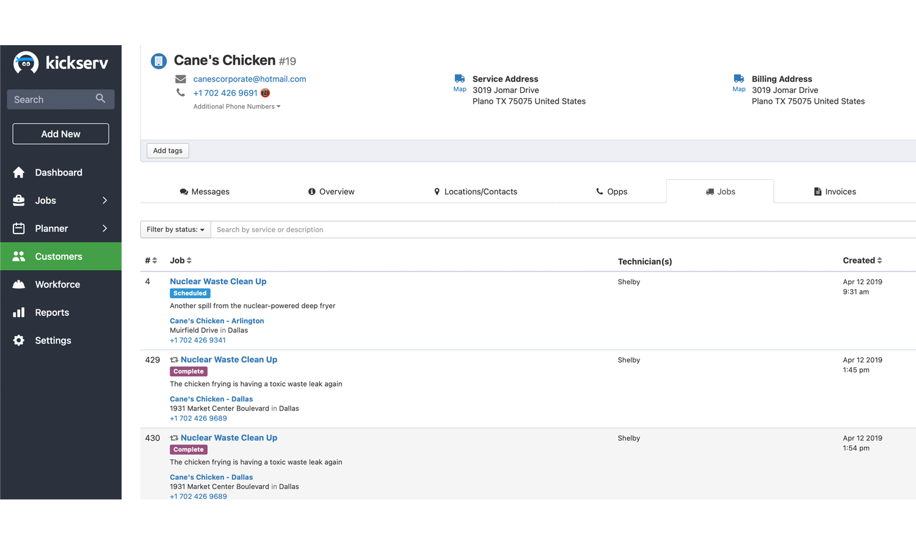Expand the Planner sidebar submenu chevron

coord(105,228)
